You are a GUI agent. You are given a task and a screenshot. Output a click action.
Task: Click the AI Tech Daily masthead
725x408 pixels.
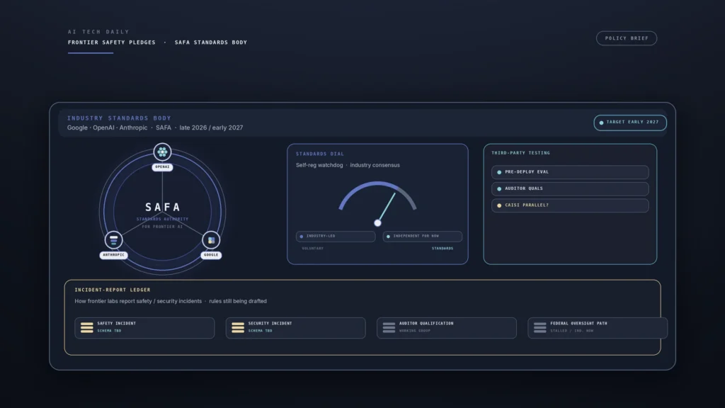click(x=98, y=32)
